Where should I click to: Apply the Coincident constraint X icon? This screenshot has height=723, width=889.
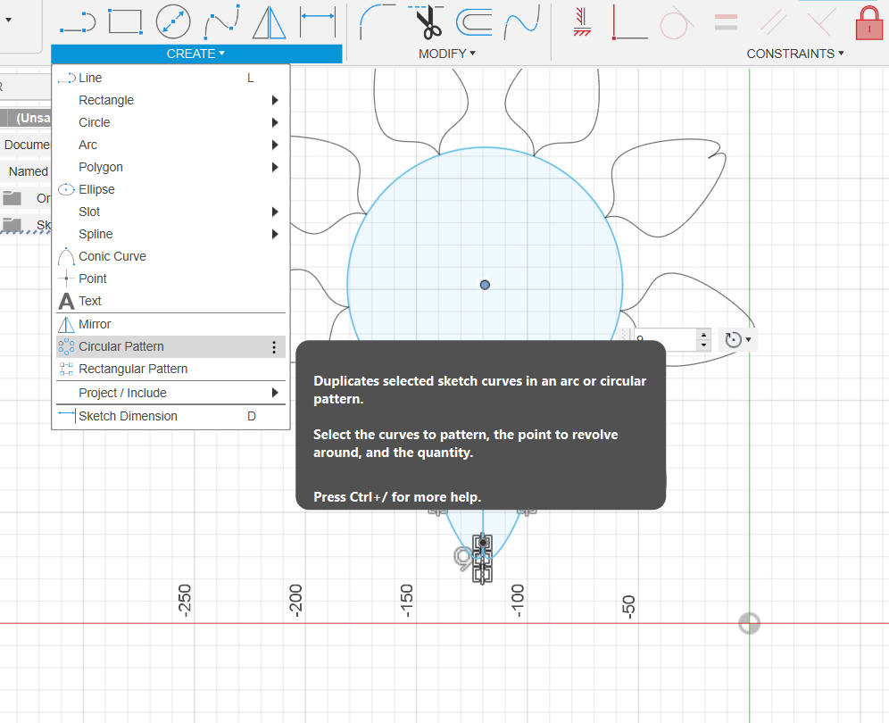point(821,22)
